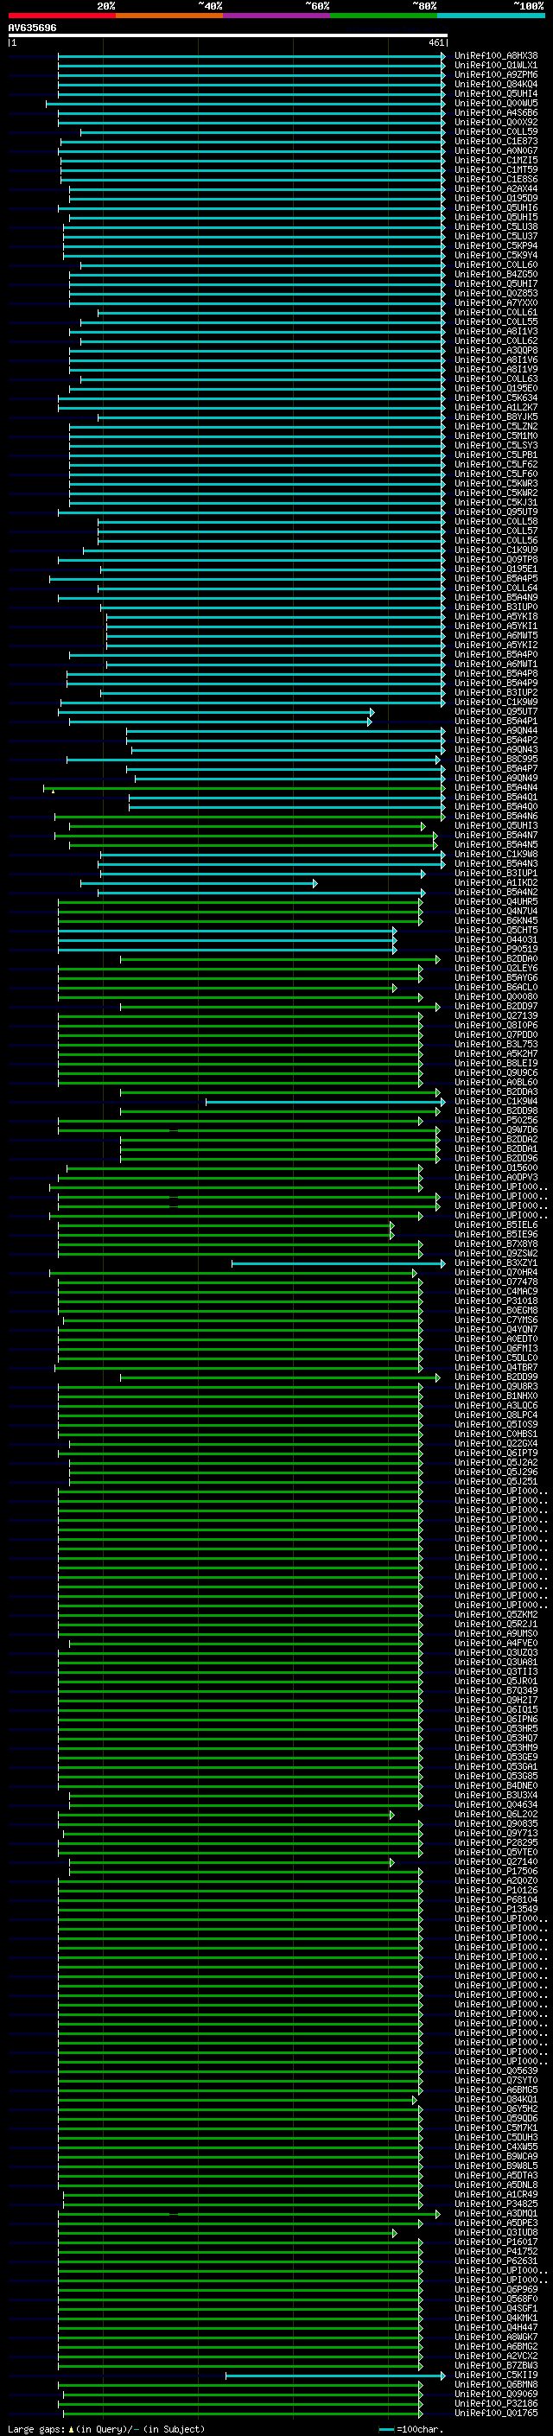The width and height of the screenshot is (553, 2436).
Task: Select hit label UniRef100_Q2LEY6
Action: pos(496,969)
